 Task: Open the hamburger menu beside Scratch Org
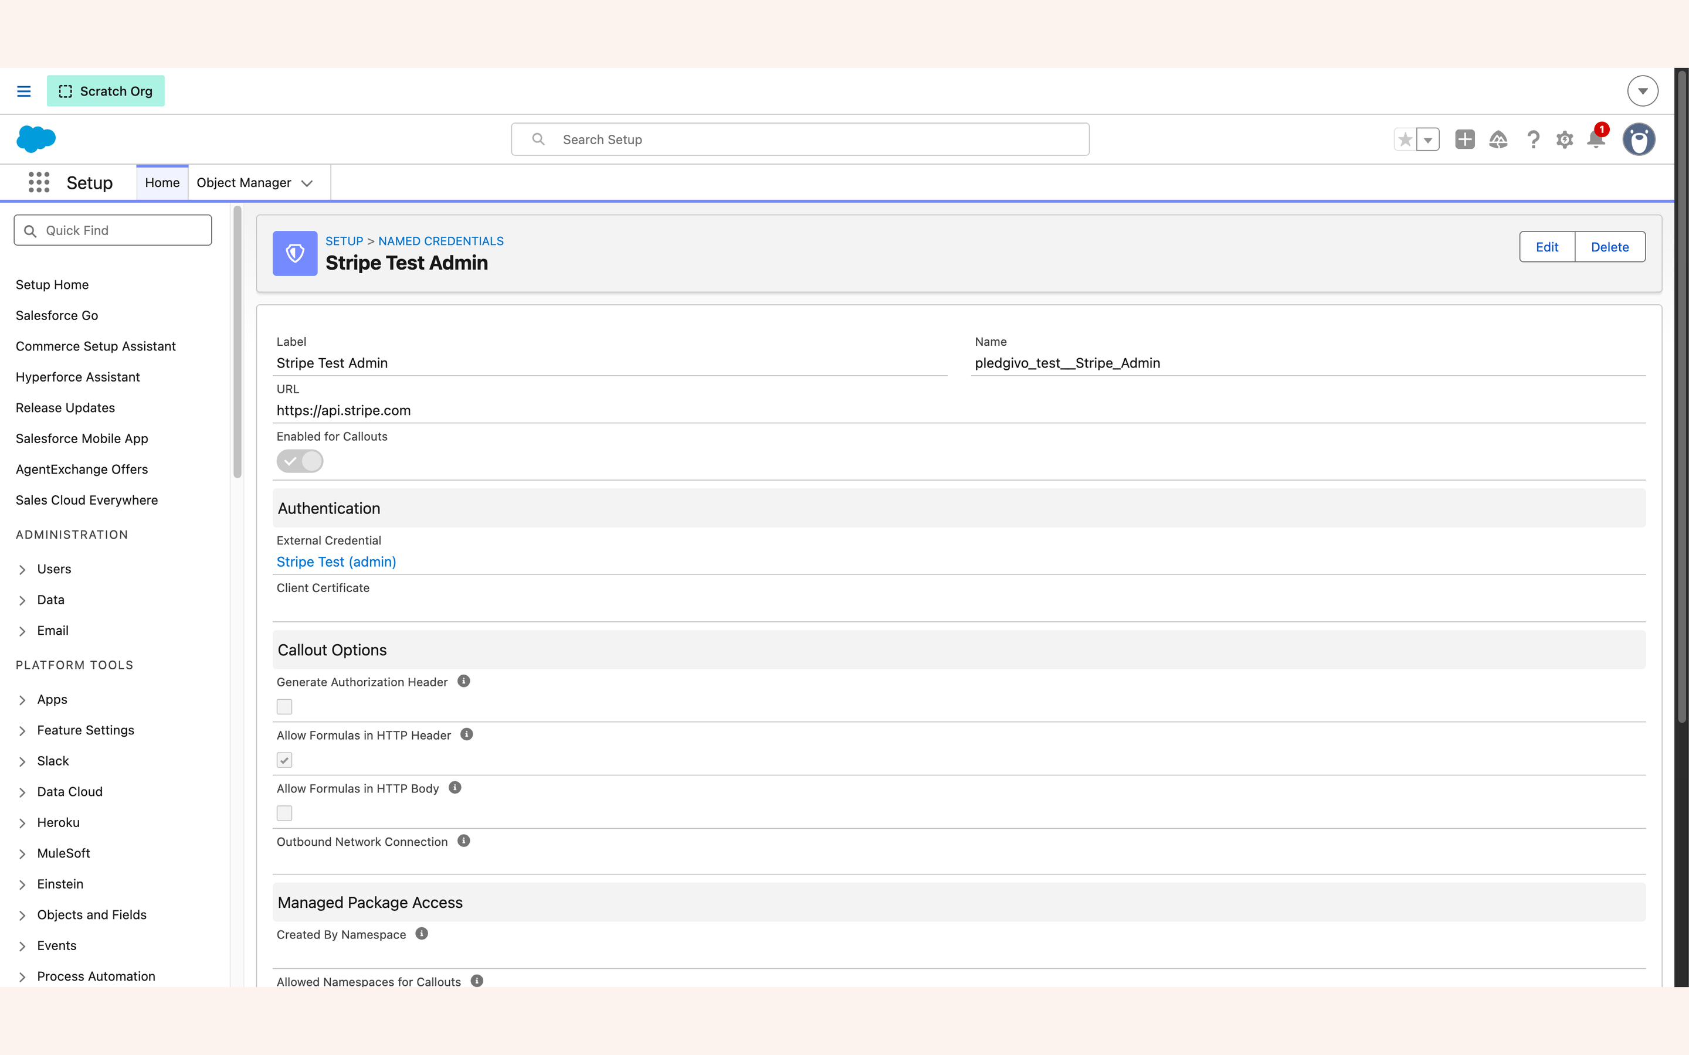(x=23, y=91)
